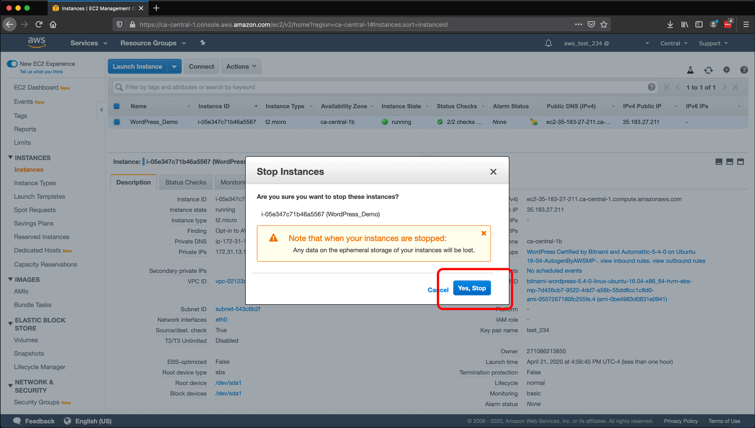
Task: Open the notifications bell icon
Action: (x=548, y=43)
